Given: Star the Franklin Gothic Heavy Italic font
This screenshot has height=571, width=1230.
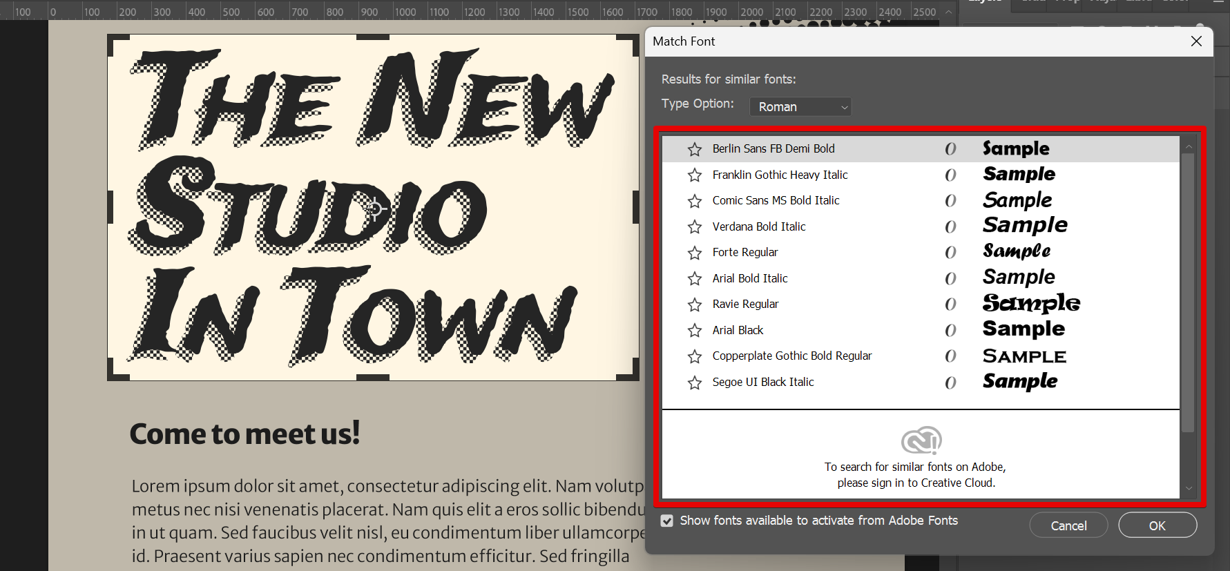Looking at the screenshot, I should (695, 175).
